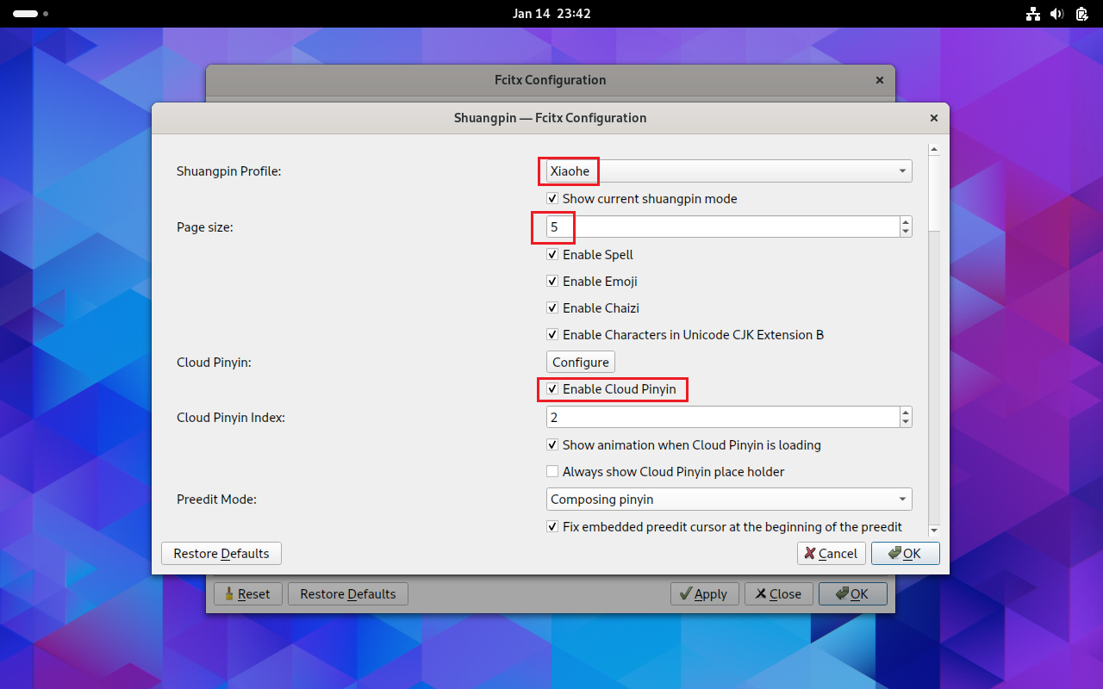Close the Shuangpin configuration dialog
Screen dimensions: 1103x689
(934, 118)
